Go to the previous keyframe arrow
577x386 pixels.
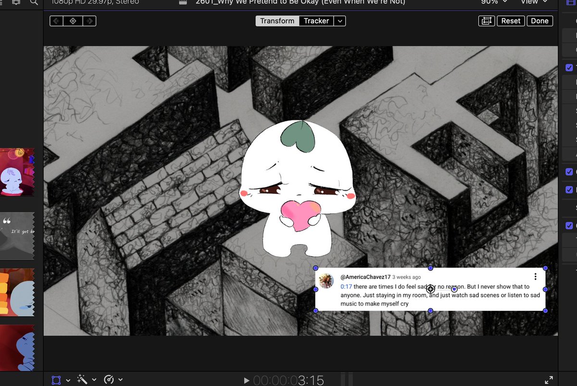(x=57, y=21)
